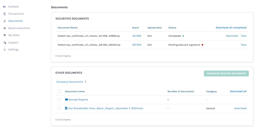
Task: Click the Board resolutions icon
Action: tap(5, 28)
